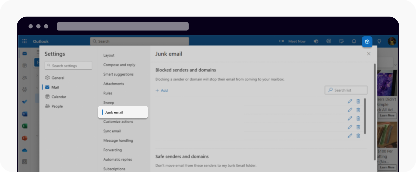Viewport: 416px width, 172px height.
Task: Close the Settings dialog
Action: coord(369,54)
